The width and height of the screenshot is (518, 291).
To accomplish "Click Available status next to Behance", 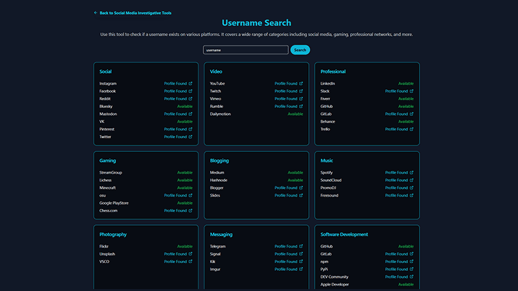I will coord(406,122).
